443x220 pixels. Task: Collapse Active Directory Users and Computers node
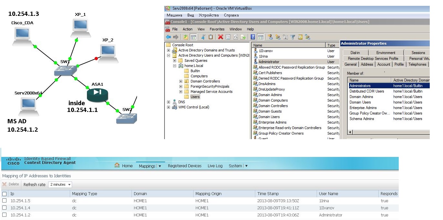point(168,55)
